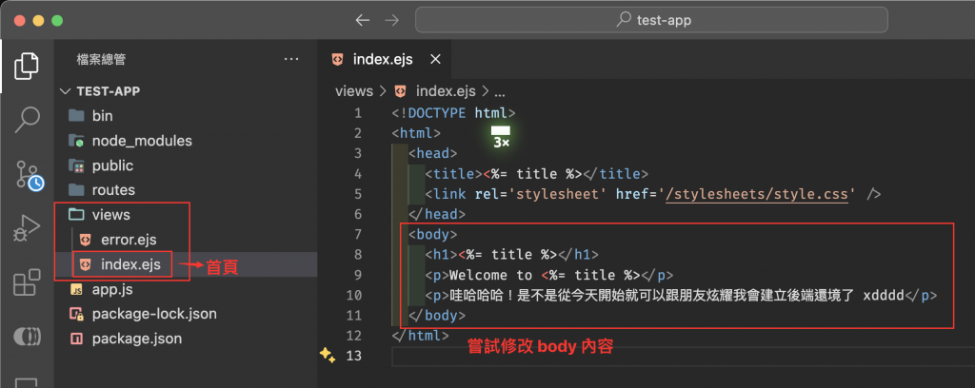The width and height of the screenshot is (975, 388).
Task: Open the Source Control view icon
Action: tap(28, 174)
